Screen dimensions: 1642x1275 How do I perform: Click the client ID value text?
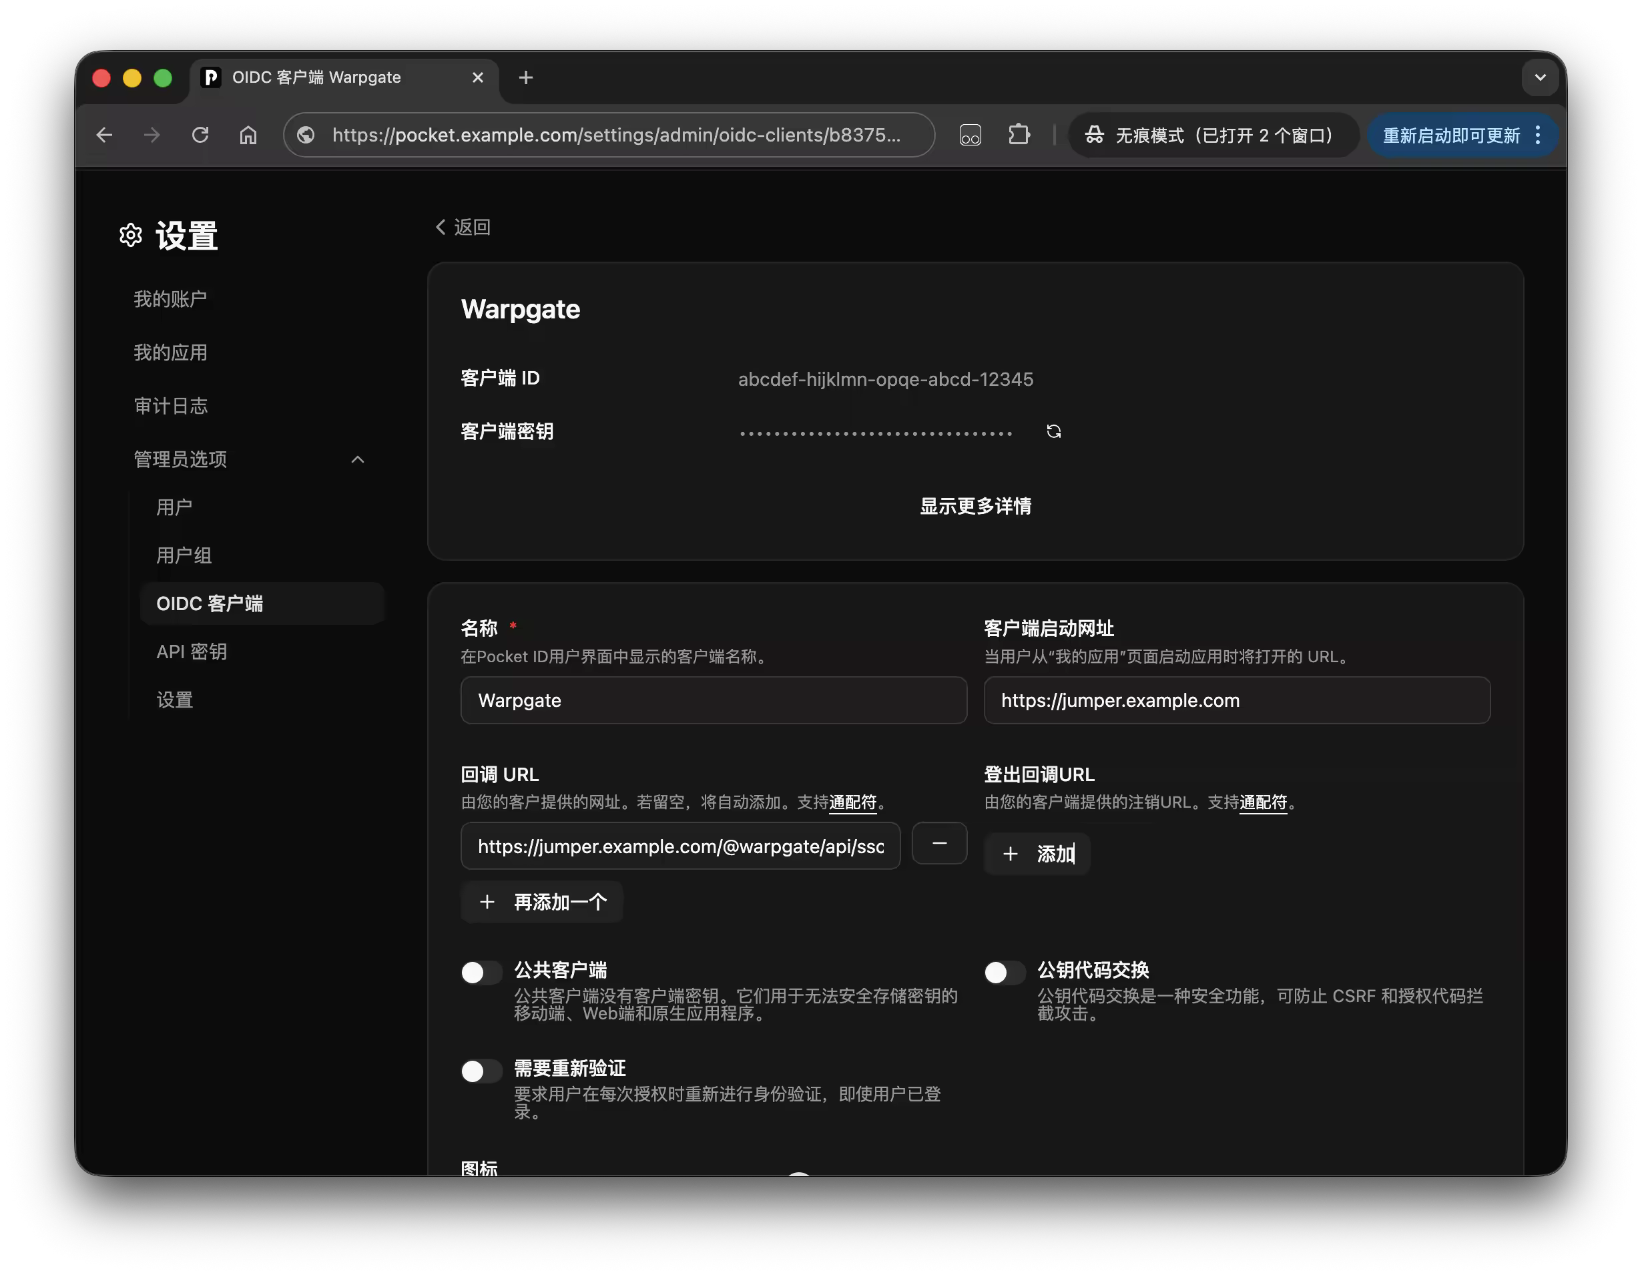click(885, 379)
